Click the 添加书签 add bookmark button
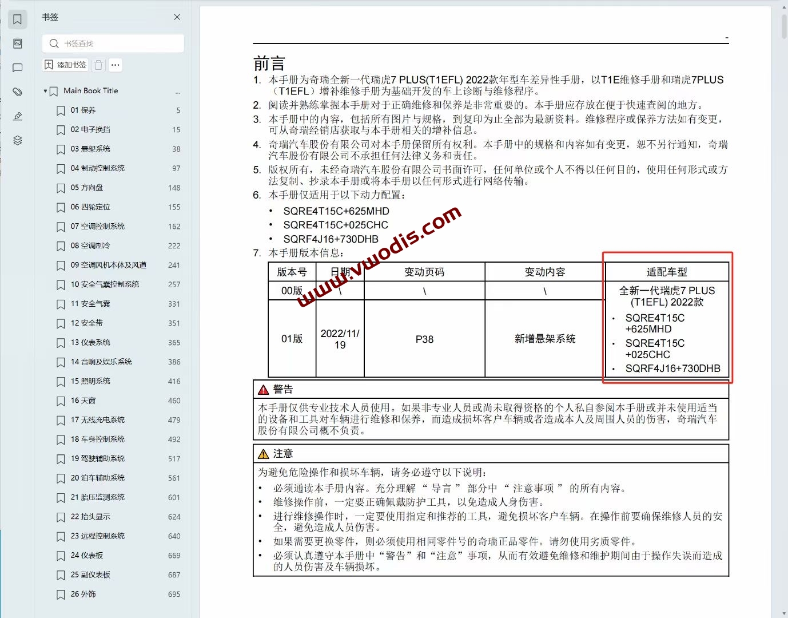Viewport: 788px width, 618px height. (x=65, y=65)
